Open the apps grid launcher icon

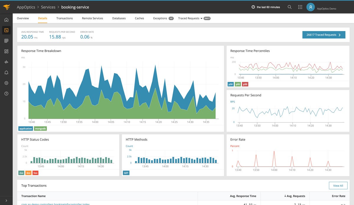pos(300,7)
